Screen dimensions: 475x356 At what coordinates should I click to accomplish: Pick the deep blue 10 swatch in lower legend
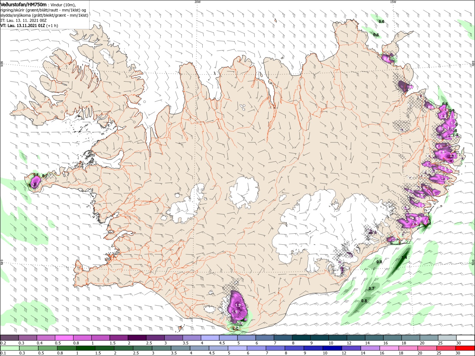click(332, 348)
